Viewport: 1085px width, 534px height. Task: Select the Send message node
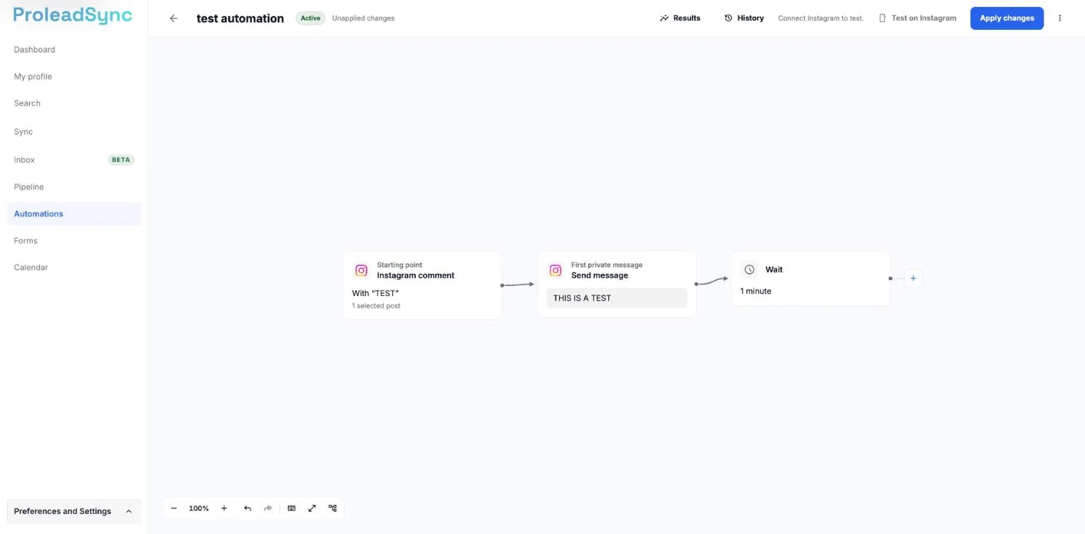617,284
